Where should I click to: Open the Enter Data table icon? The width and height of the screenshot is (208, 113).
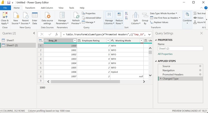[x=35, y=15]
